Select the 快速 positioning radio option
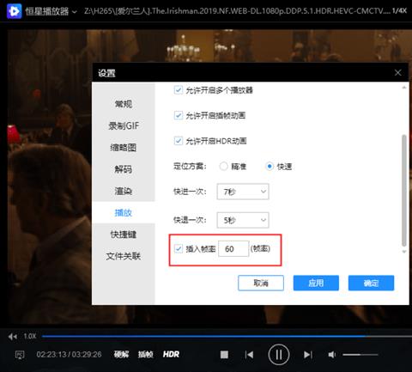 pos(270,166)
